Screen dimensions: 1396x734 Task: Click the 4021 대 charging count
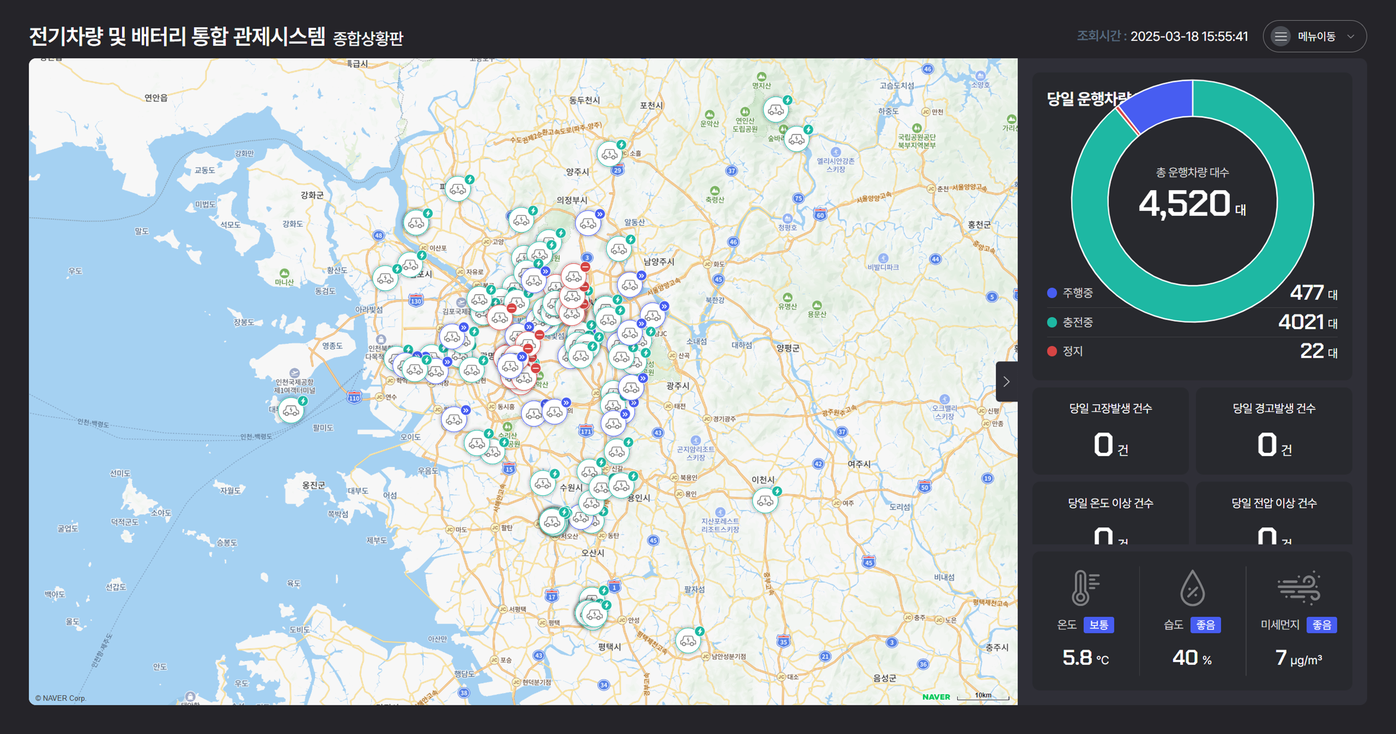(1308, 322)
